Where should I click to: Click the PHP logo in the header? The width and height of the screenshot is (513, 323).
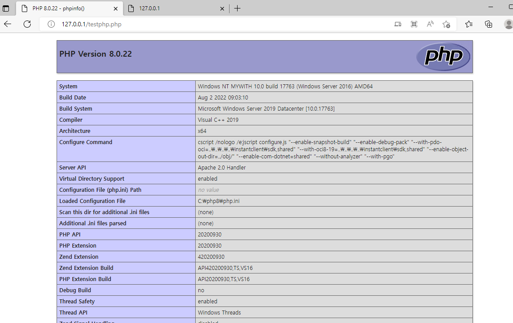click(443, 57)
